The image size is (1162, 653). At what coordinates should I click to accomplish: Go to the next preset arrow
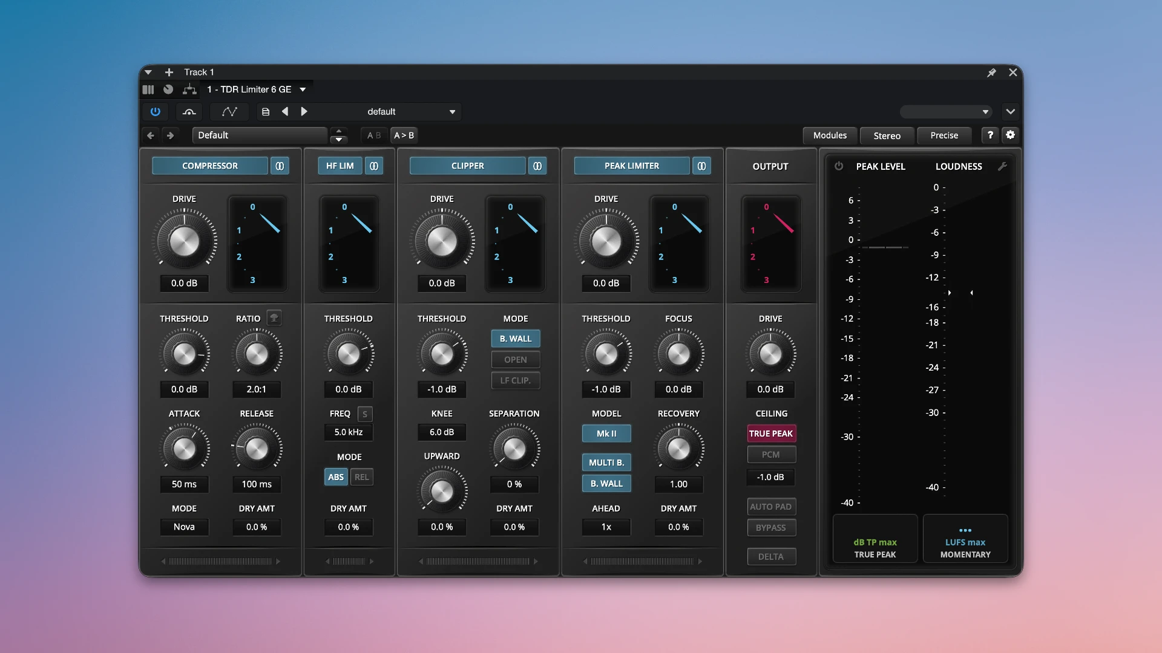[304, 112]
